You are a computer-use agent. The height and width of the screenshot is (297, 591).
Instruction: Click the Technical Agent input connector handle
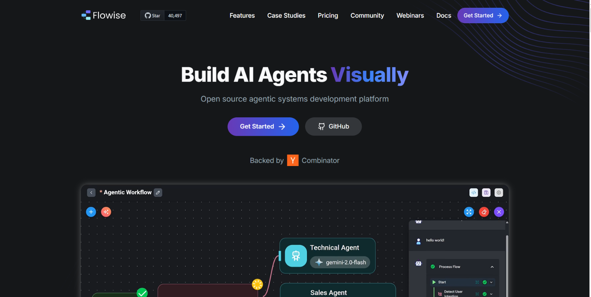click(280, 256)
